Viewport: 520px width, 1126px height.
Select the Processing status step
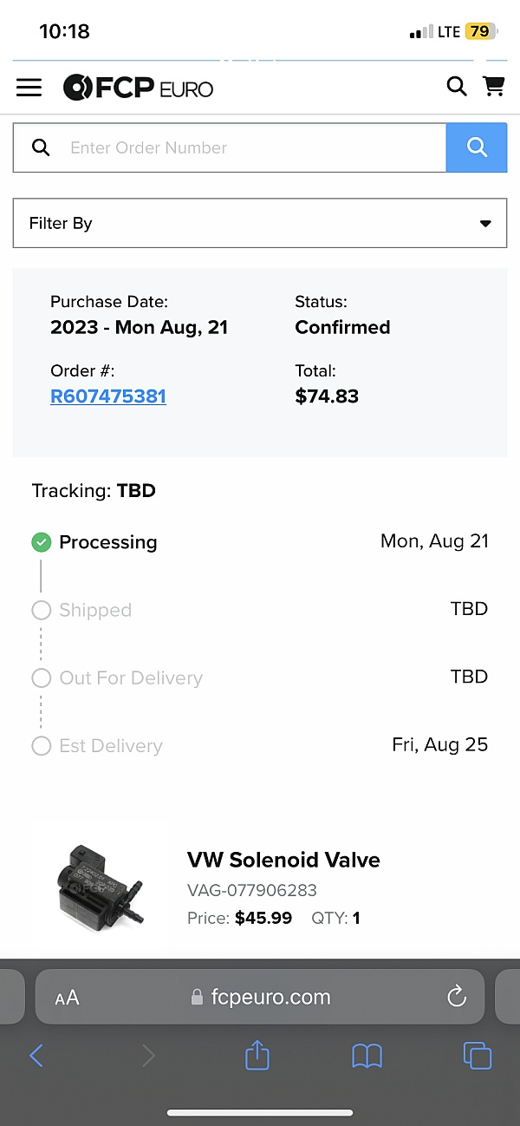tap(107, 542)
